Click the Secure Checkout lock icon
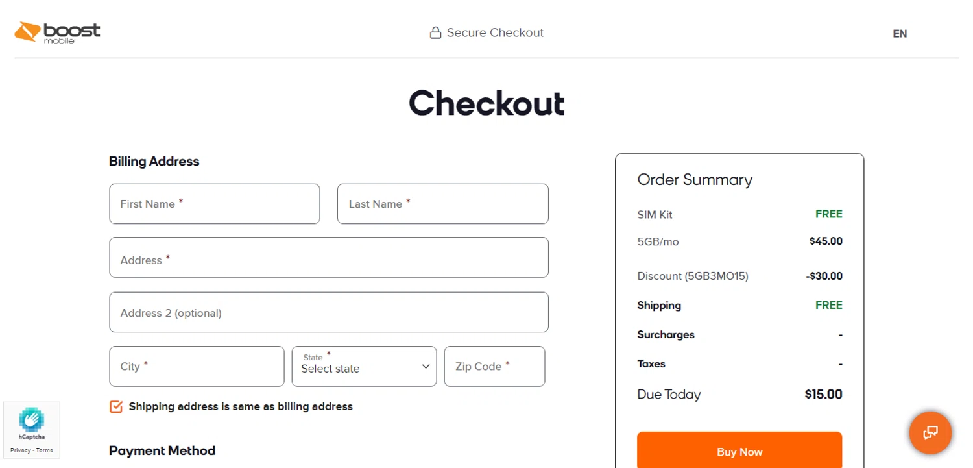 [436, 33]
